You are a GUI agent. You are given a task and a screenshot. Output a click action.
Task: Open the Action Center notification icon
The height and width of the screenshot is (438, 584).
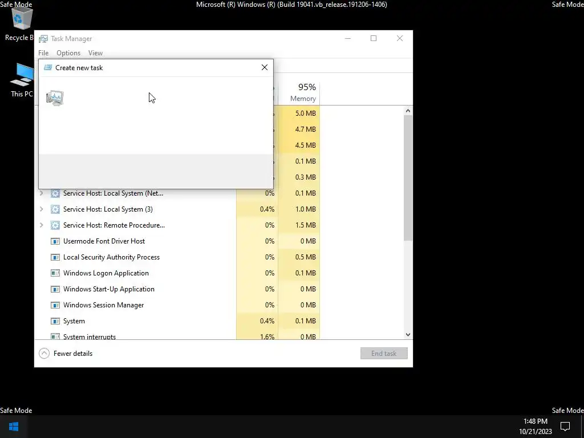pyautogui.click(x=565, y=426)
